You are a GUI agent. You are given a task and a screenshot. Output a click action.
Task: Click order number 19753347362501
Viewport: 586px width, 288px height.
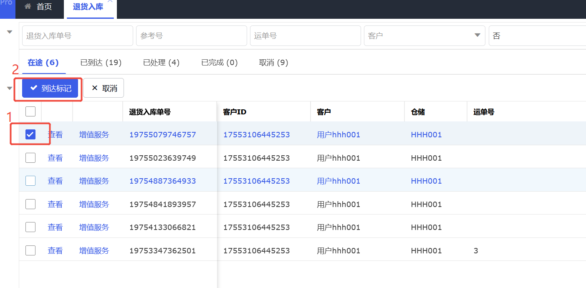tap(163, 250)
